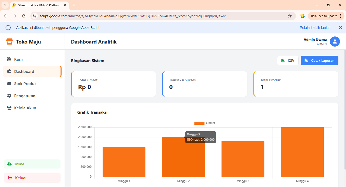
Task: Click the Minggu 4 bar in chart
Action: (x=302, y=152)
